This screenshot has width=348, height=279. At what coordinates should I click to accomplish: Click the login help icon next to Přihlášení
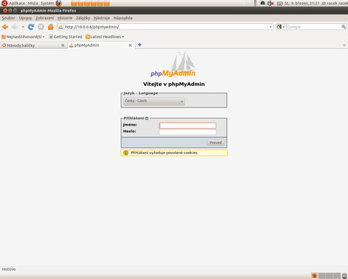click(147, 119)
